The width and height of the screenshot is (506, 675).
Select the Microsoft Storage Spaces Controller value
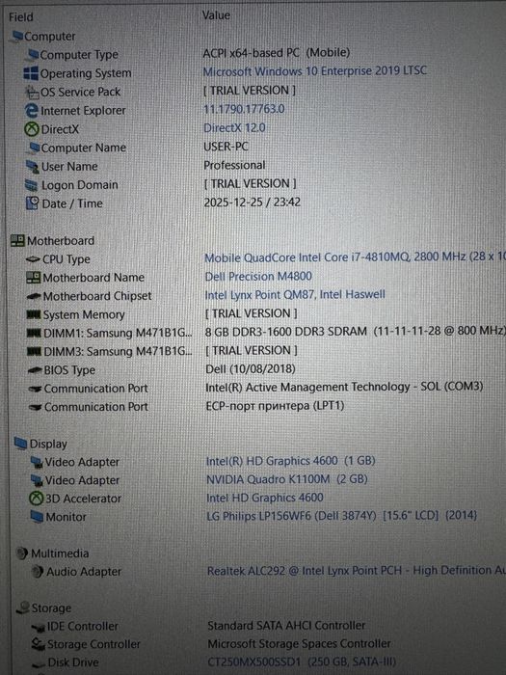[x=300, y=643]
